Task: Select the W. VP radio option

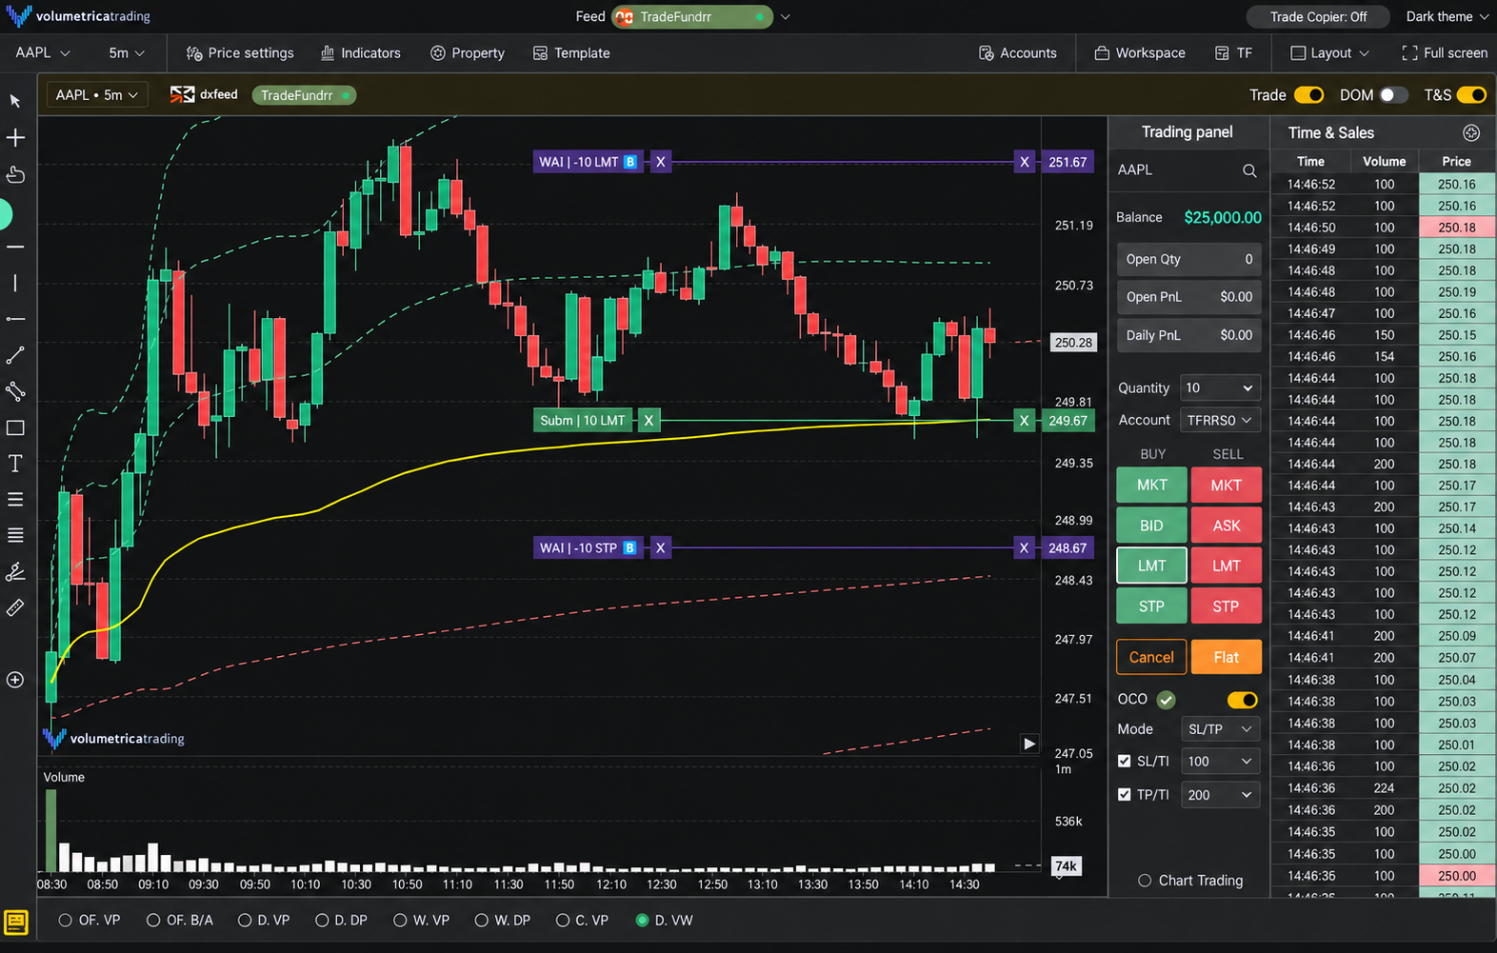Action: click(400, 921)
